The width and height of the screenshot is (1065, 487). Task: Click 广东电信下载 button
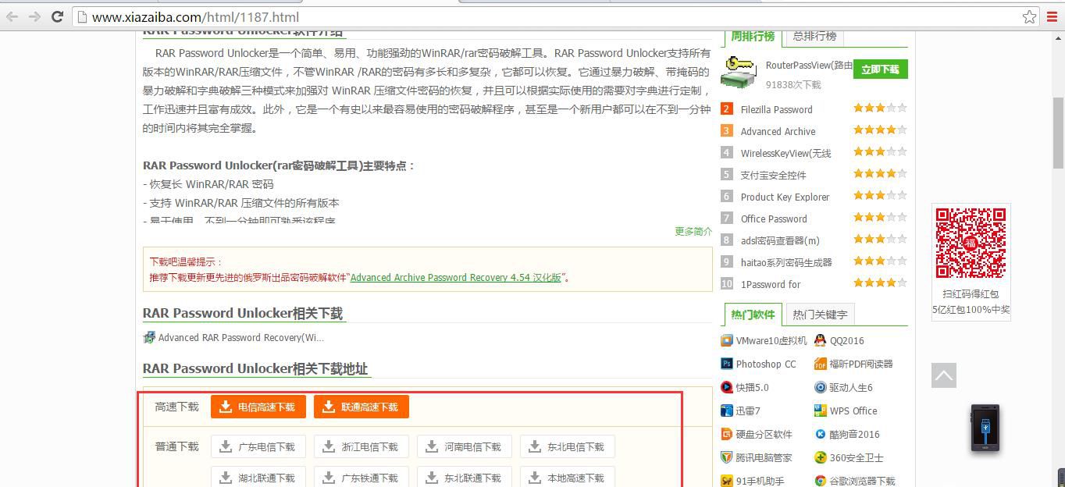click(x=258, y=446)
